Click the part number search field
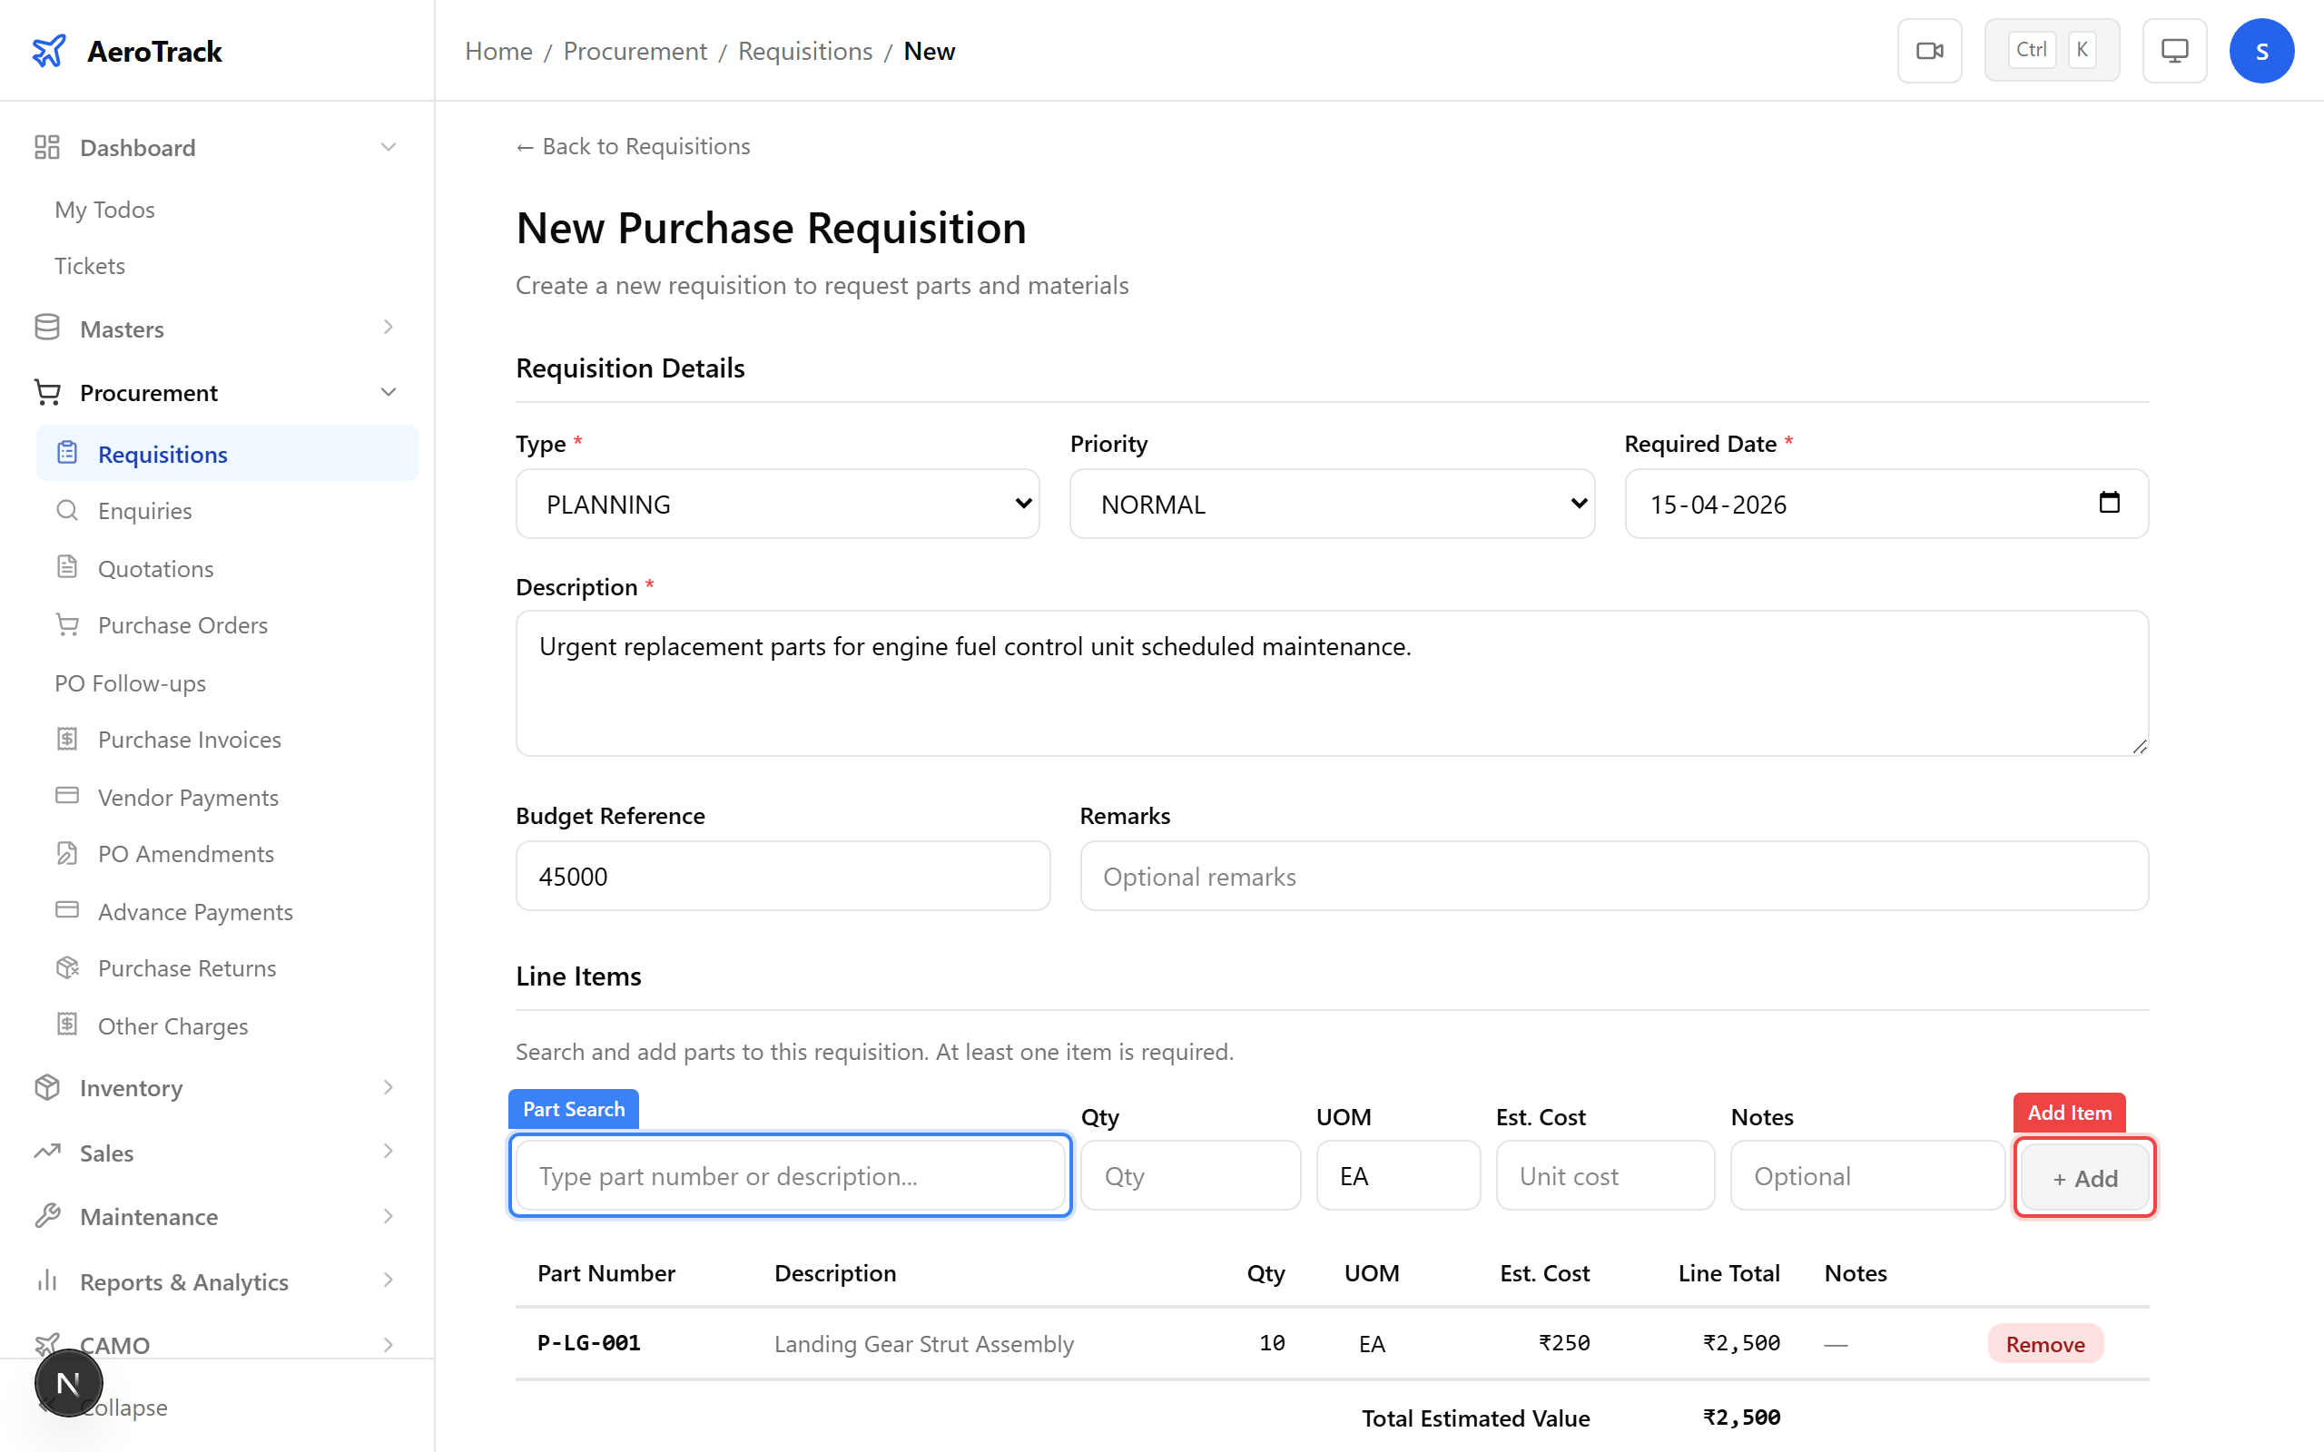 pos(790,1174)
